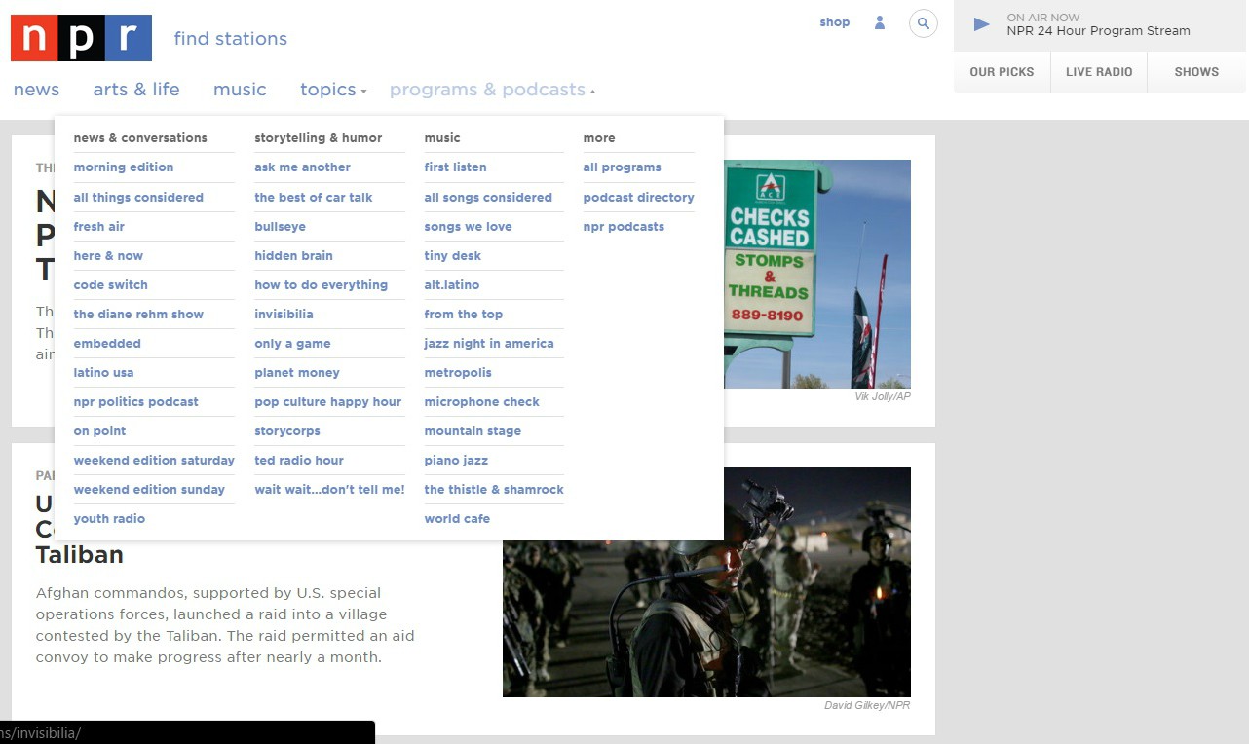Open TED Radio Hour

point(299,460)
